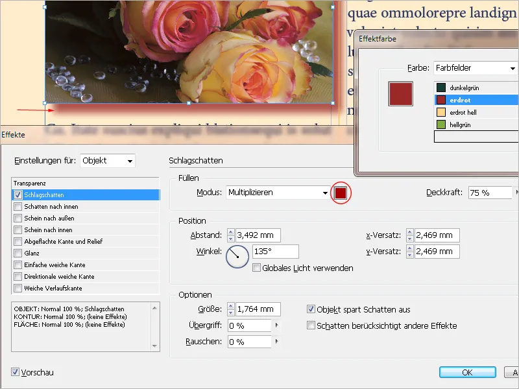This screenshot has height=389, width=519.
Task: Click the Übergriff 0 % field
Action: coord(249,326)
